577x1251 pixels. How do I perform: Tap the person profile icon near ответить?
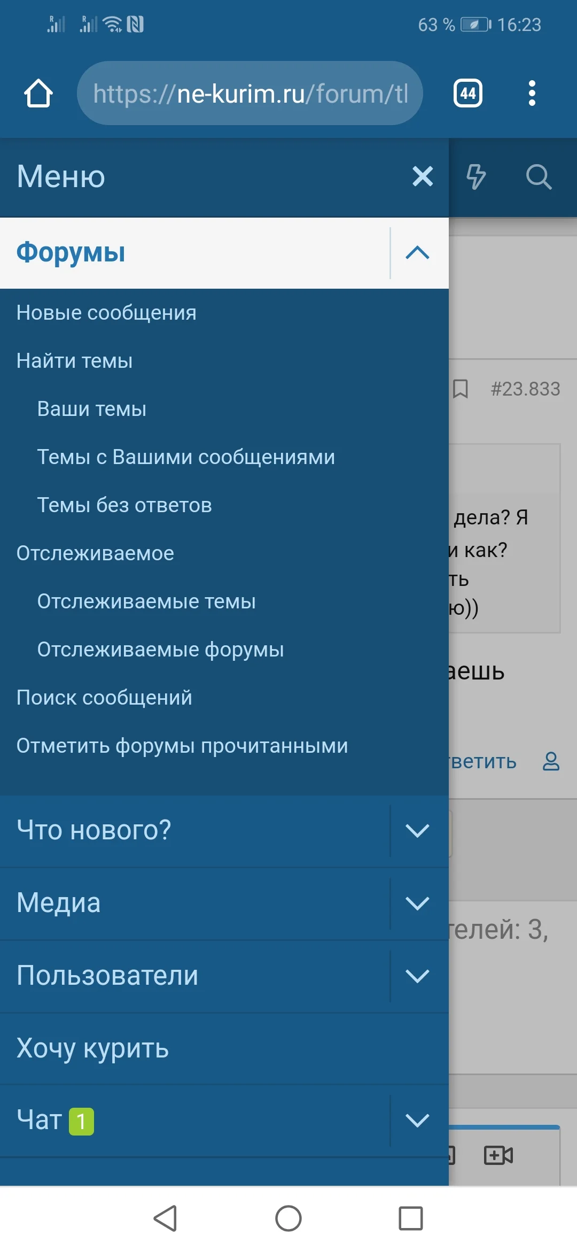pyautogui.click(x=551, y=761)
